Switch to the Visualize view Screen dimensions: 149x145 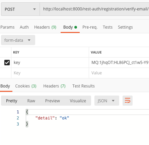(x=78, y=101)
